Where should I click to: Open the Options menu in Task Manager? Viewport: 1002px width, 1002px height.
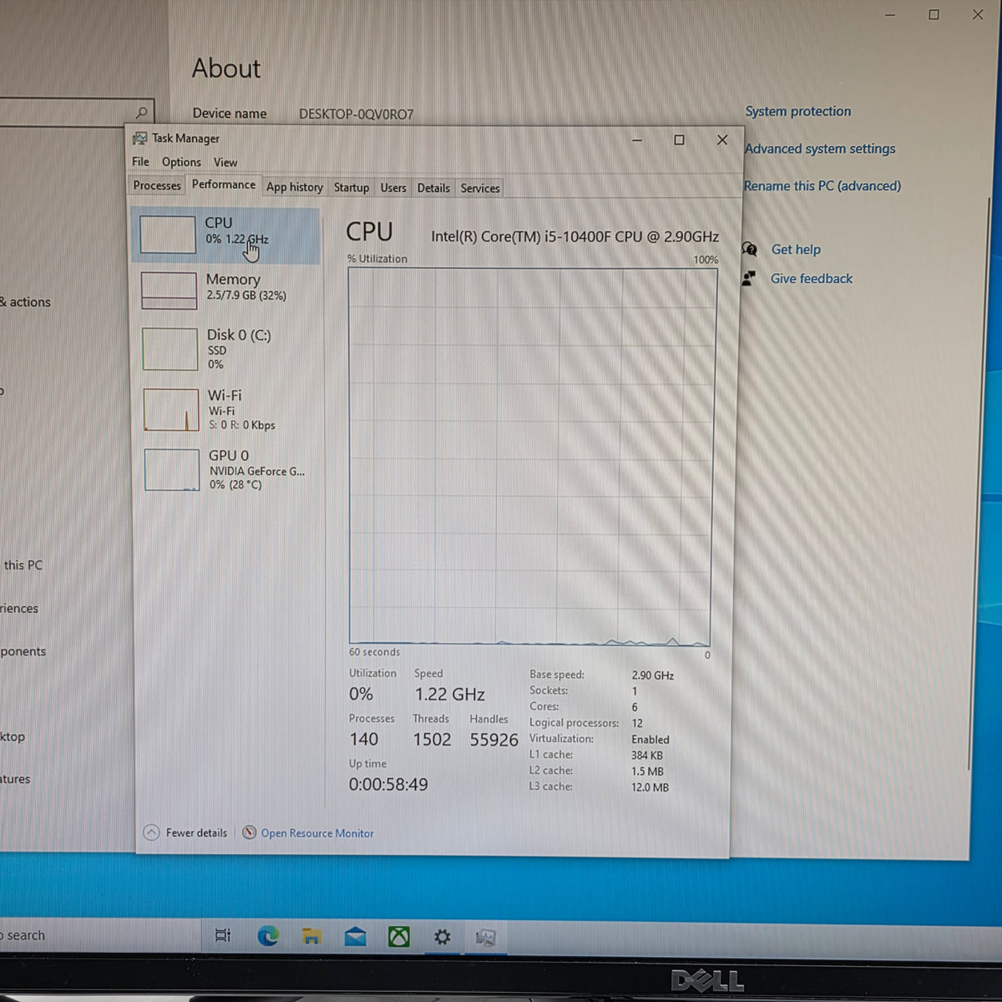click(181, 162)
